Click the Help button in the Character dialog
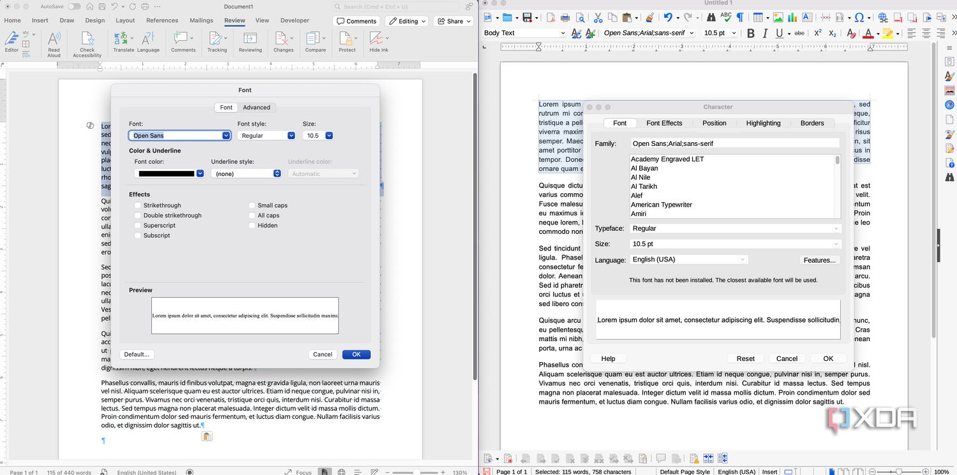Image resolution: width=957 pixels, height=475 pixels. click(608, 358)
